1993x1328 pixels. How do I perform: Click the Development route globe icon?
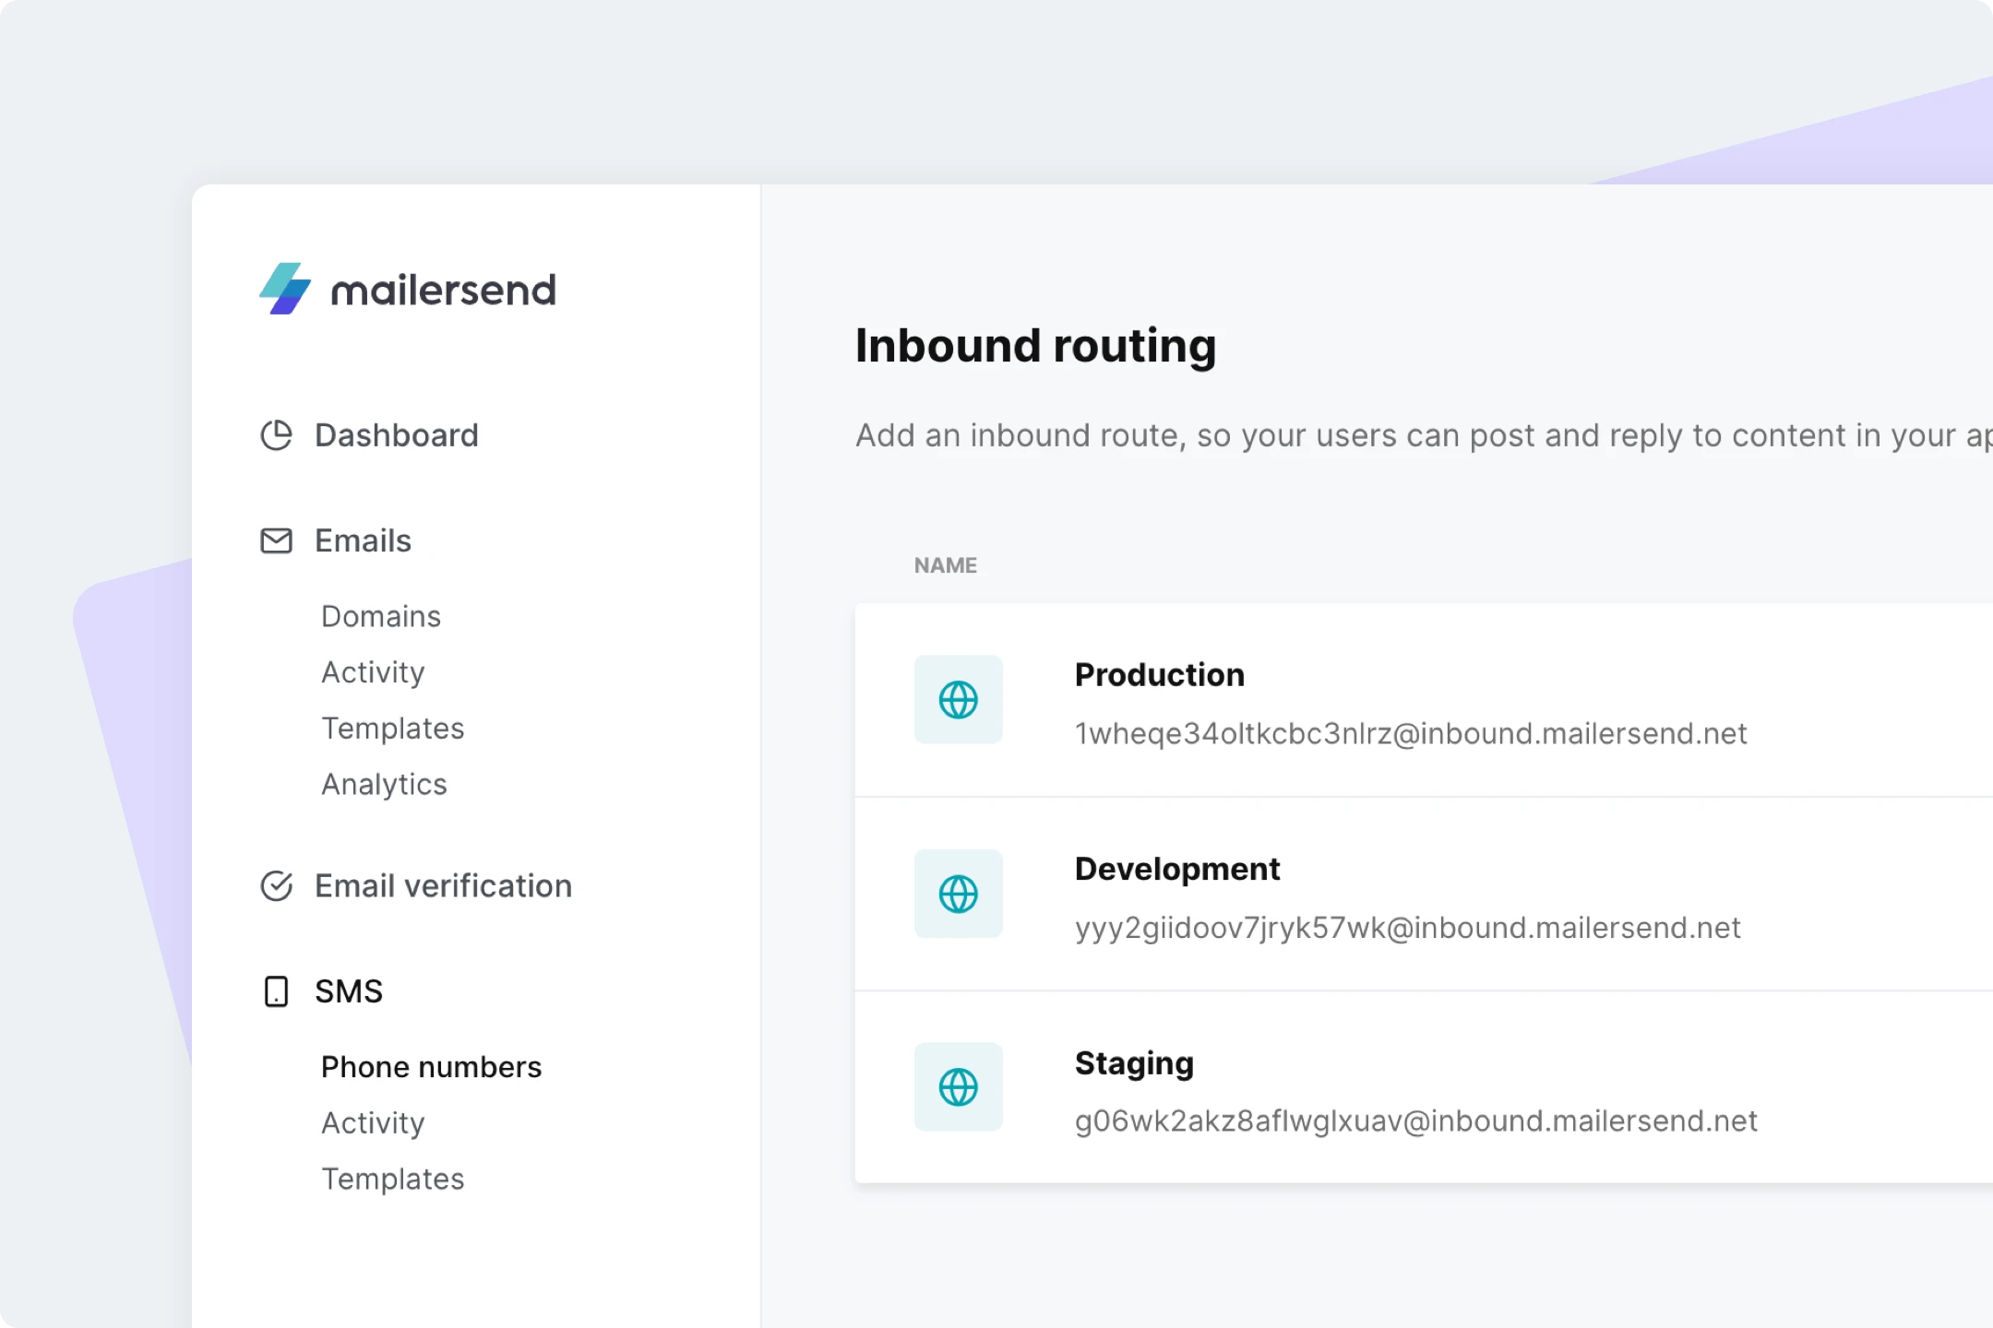958,894
